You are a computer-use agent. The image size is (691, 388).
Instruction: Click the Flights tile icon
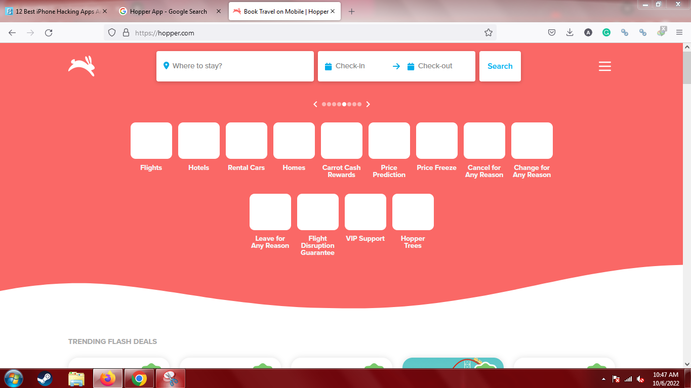[x=151, y=141]
